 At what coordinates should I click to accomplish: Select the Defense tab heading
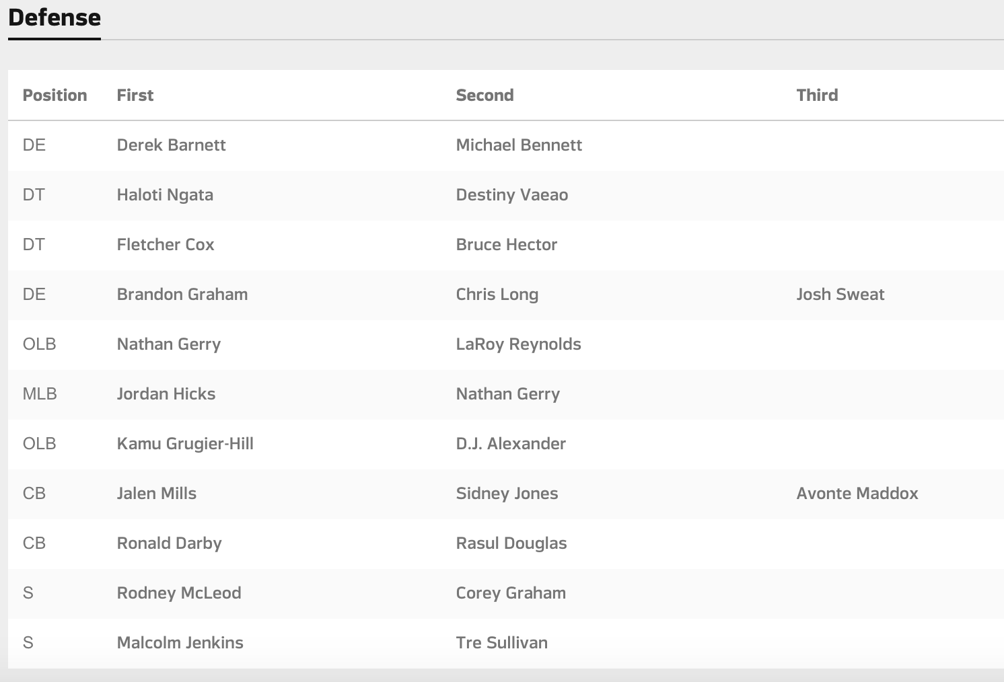[55, 17]
